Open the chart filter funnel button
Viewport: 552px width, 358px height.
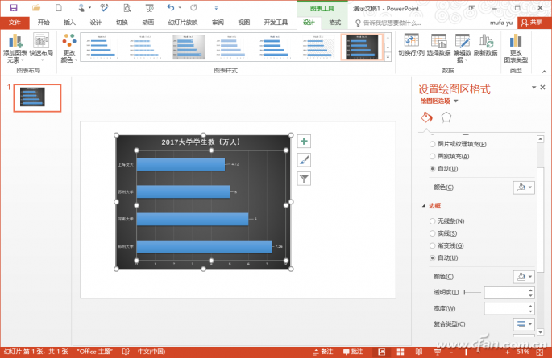304,179
